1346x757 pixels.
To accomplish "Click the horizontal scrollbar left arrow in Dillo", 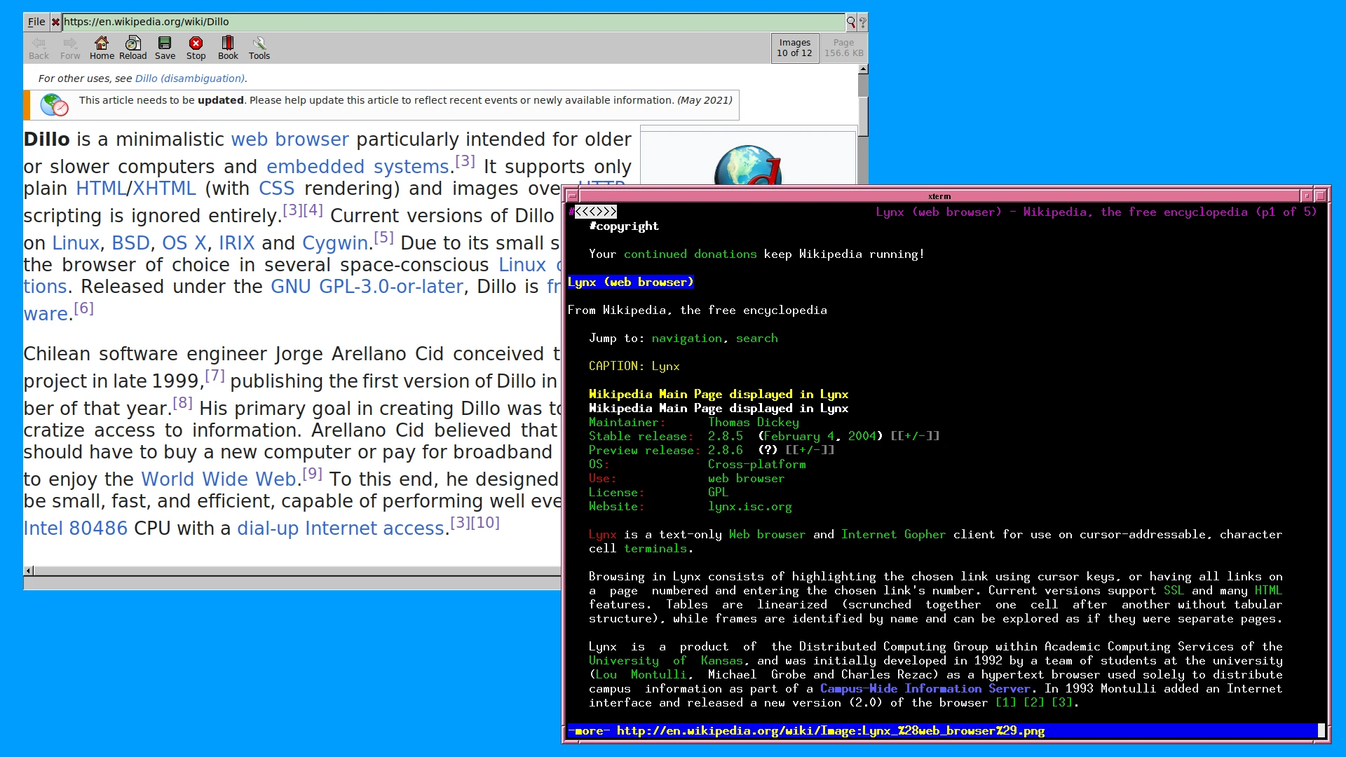I will coord(29,571).
